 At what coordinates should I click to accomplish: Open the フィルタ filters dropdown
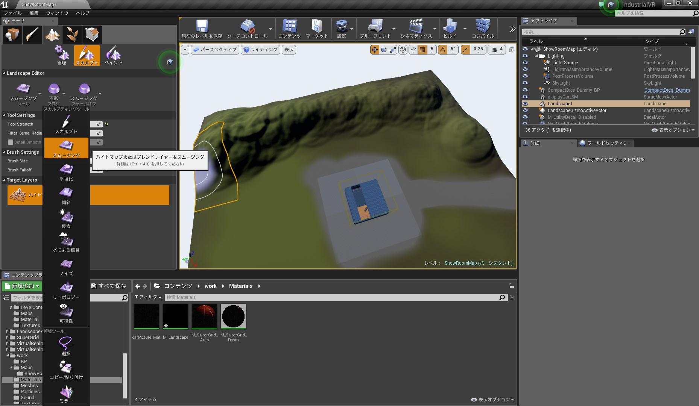(148, 297)
